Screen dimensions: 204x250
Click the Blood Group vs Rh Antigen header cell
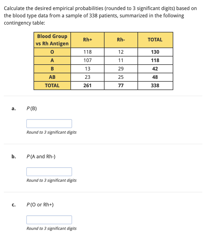tap(52, 40)
